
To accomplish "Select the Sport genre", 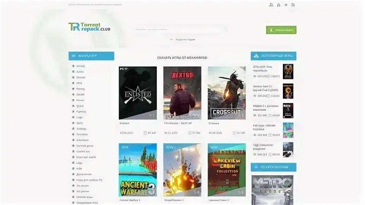I will [x=79, y=123].
